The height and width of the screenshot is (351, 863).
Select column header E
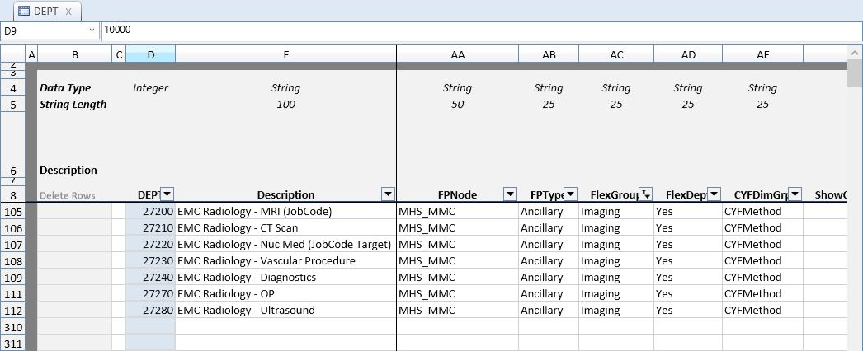pyautogui.click(x=285, y=54)
